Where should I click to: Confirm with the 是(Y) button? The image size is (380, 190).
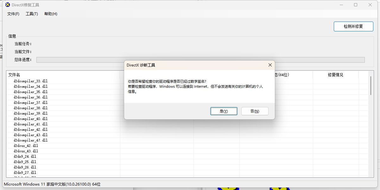pyautogui.click(x=224, y=111)
